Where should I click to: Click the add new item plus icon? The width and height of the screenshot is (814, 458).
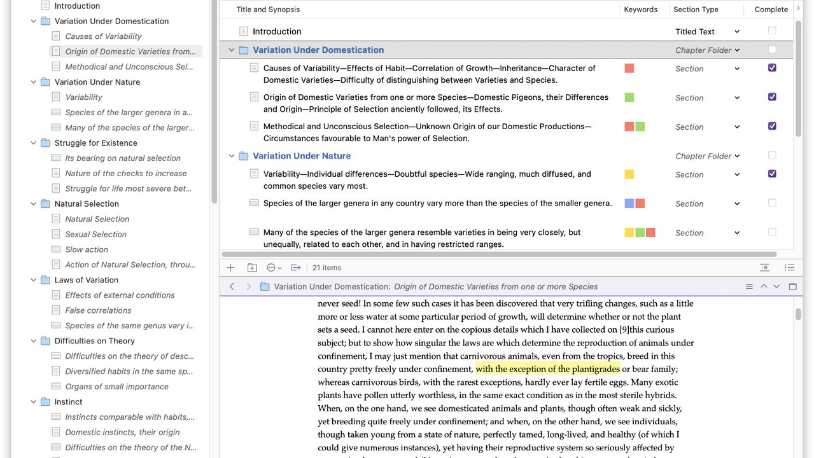230,268
